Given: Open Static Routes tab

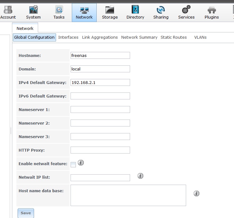Looking at the screenshot, I should click(x=174, y=37).
